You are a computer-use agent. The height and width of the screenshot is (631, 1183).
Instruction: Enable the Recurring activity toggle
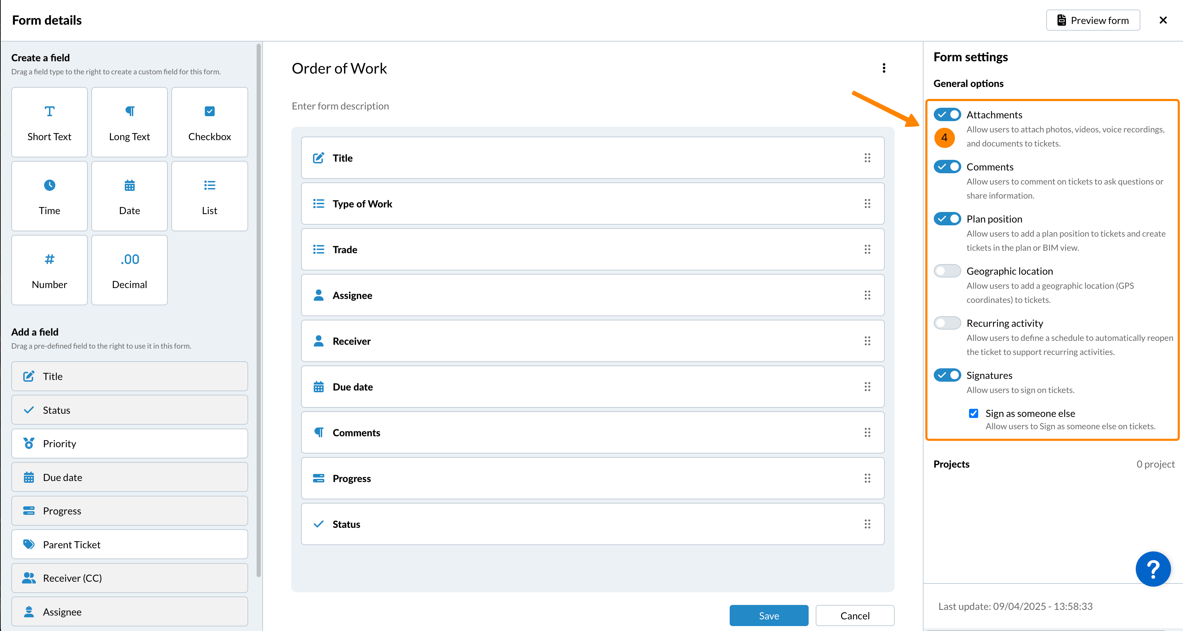tap(946, 323)
